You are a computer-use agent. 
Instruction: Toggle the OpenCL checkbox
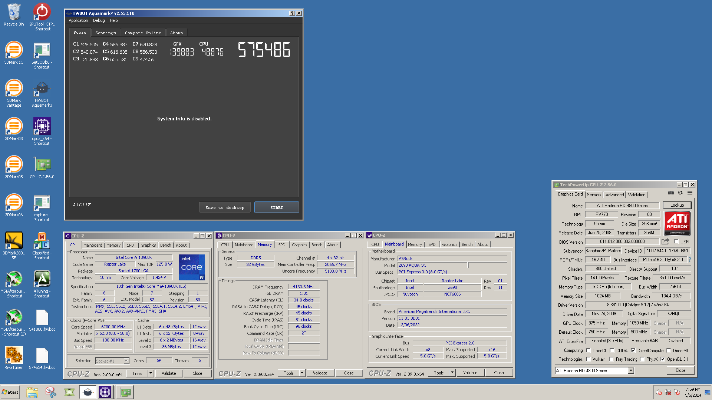click(588, 351)
